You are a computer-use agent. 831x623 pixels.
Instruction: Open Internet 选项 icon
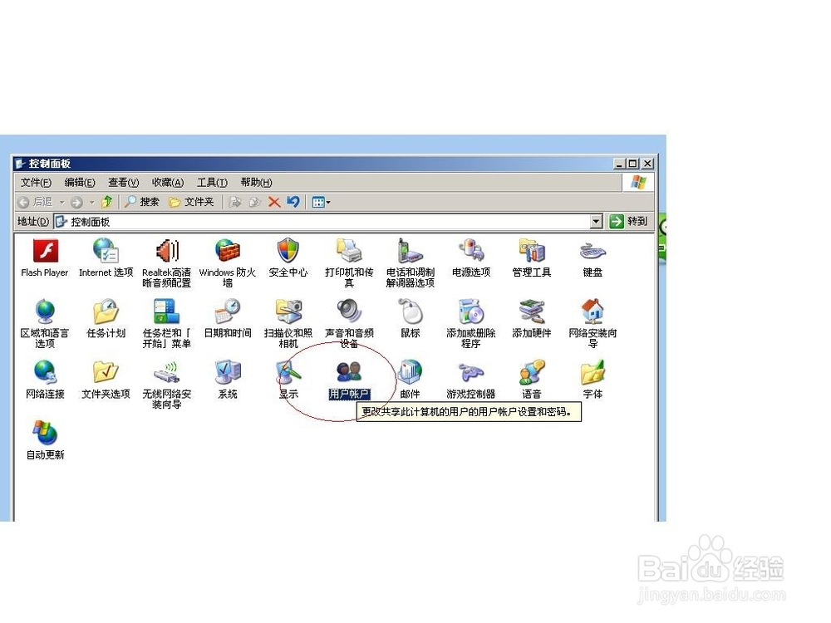tap(106, 251)
